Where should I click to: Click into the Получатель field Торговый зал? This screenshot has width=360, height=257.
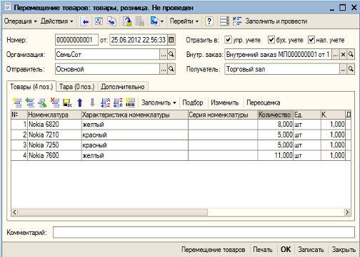point(281,69)
